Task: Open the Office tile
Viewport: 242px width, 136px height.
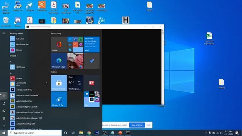Action: pyautogui.click(x=59, y=45)
